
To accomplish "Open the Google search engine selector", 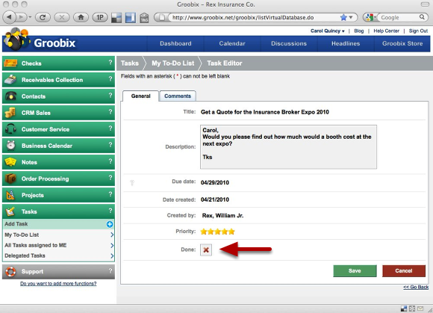I will [370, 17].
